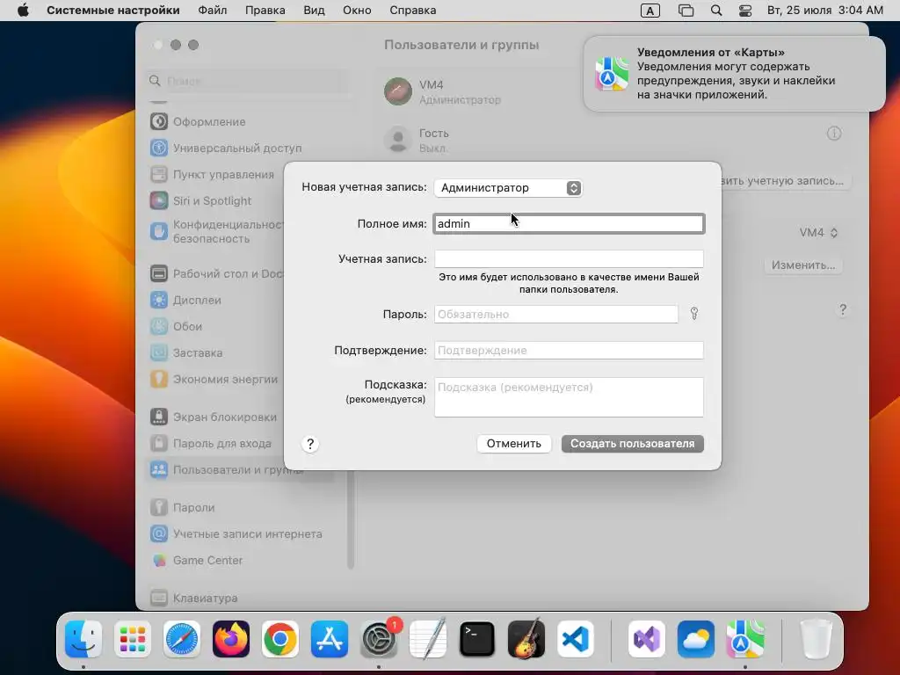Click the Отменить button

[x=513, y=444]
